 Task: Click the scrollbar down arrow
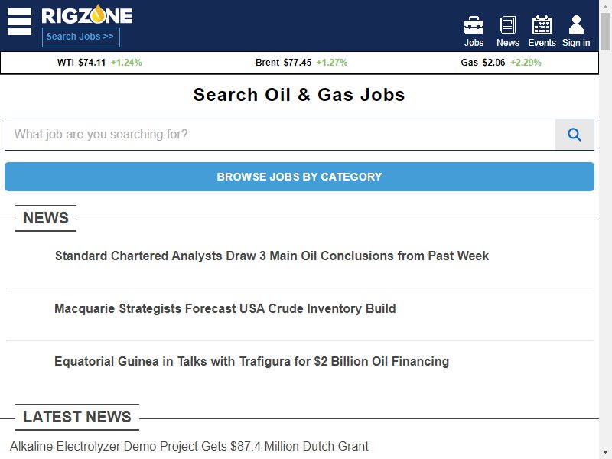pos(605,453)
